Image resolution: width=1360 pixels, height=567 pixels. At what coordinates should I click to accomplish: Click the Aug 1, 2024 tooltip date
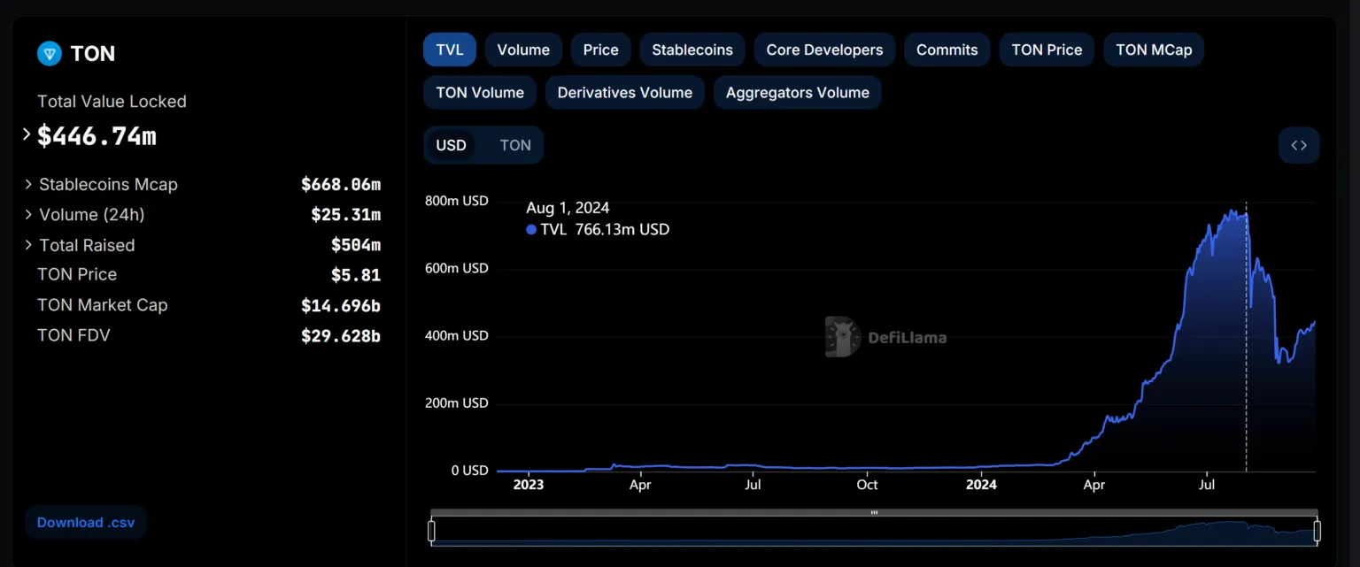coord(568,208)
